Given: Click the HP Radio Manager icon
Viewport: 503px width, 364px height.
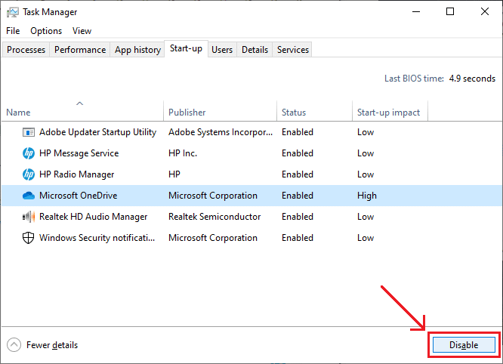Looking at the screenshot, I should [29, 174].
